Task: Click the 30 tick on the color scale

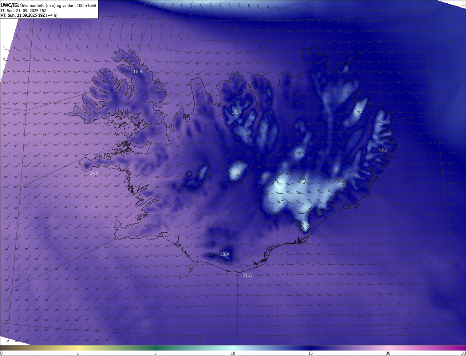Action: [x=388, y=353]
